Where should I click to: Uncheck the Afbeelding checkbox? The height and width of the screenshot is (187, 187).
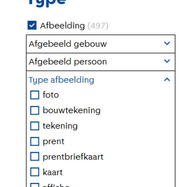coord(32,26)
